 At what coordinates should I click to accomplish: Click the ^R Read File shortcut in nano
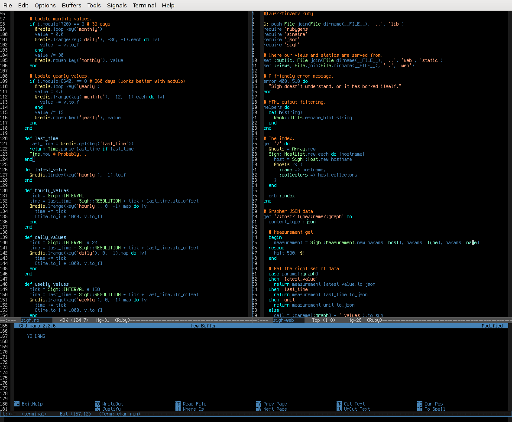coord(191,404)
